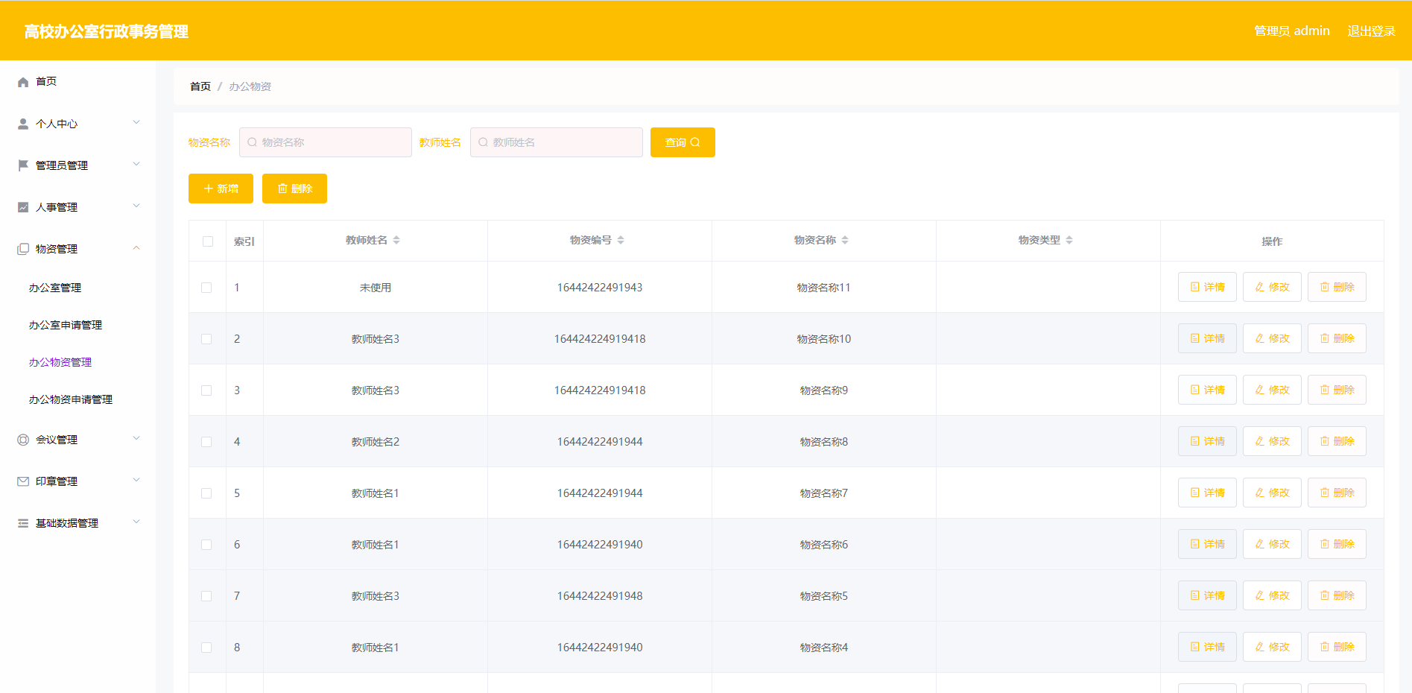Screen dimensions: 1412x693
Task: Check the checkbox for the 物资名称4 row
Action: (206, 648)
